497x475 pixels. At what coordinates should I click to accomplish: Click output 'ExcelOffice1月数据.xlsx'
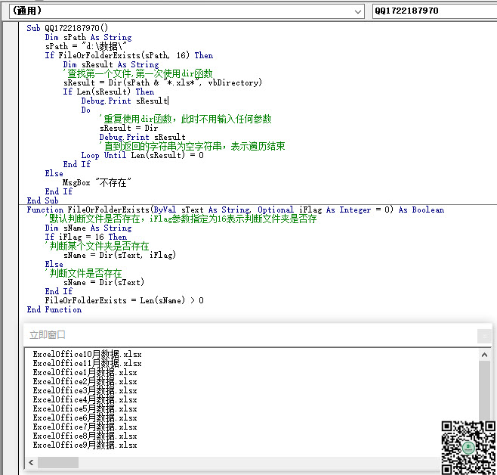click(x=85, y=372)
